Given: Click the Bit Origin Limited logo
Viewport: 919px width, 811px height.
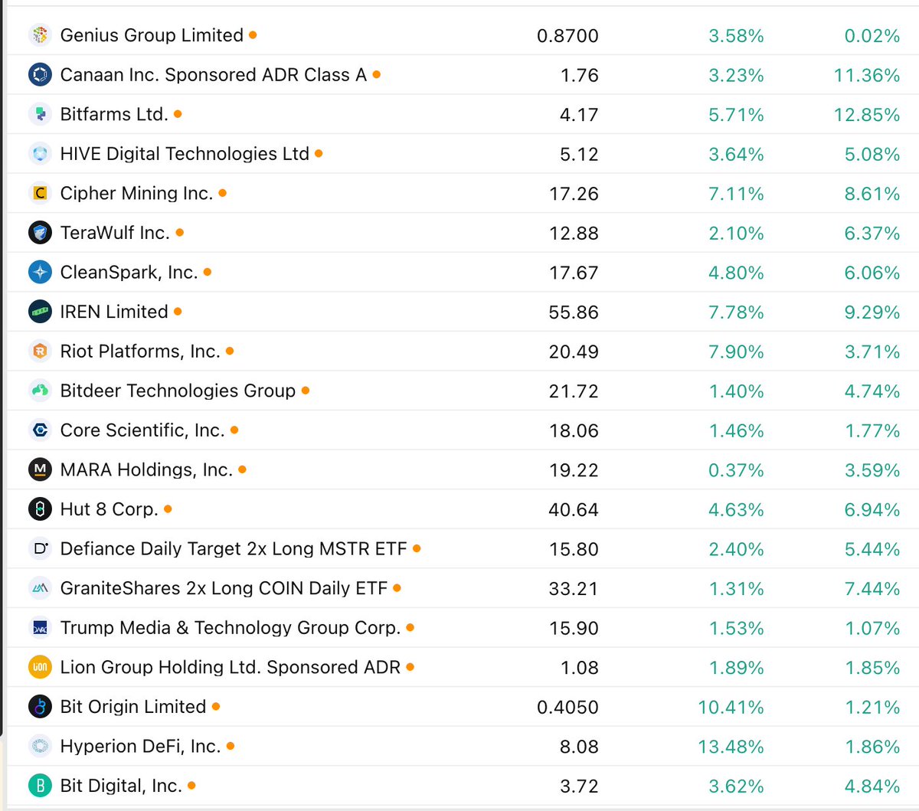Looking at the screenshot, I should click(40, 707).
